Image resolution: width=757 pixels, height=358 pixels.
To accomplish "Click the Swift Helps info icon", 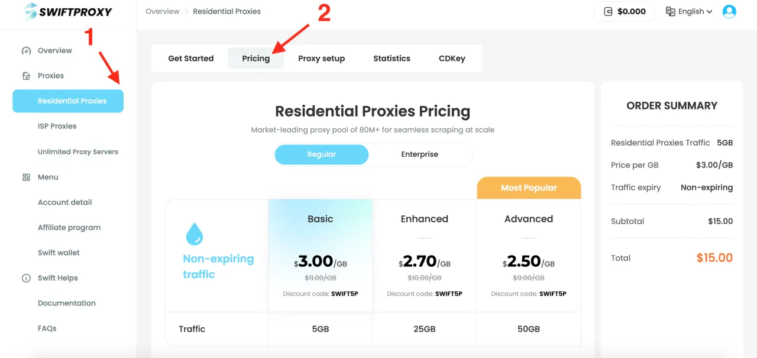I will coord(26,278).
